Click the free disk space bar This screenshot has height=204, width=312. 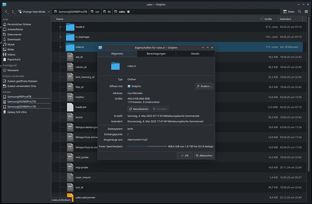point(147,146)
